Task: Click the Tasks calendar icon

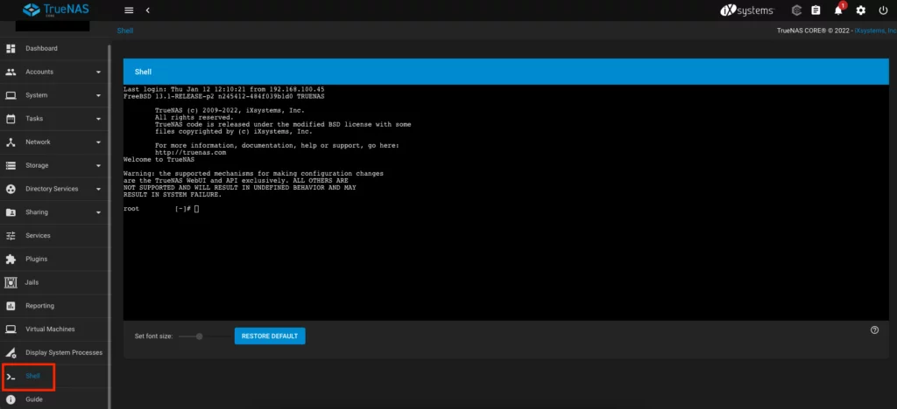Action: point(11,119)
